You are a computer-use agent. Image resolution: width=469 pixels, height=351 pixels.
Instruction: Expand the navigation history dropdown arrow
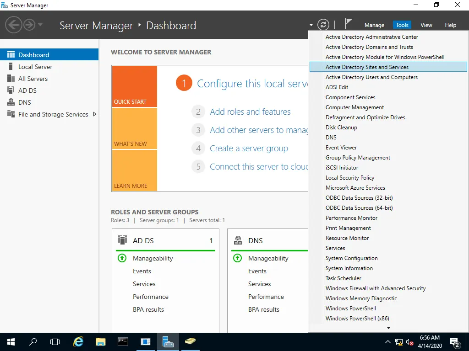[x=40, y=25]
